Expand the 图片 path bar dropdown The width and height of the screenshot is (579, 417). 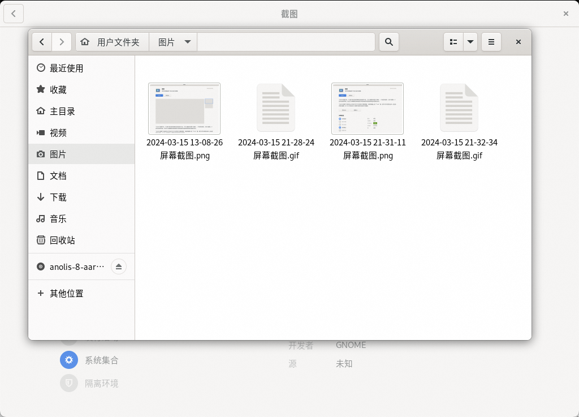pos(188,42)
